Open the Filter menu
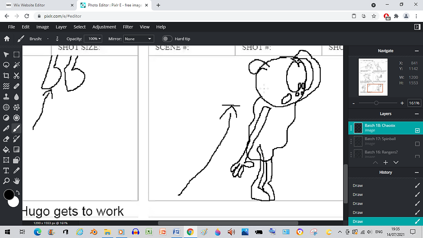Image resolution: width=423 pixels, height=238 pixels. 128,27
